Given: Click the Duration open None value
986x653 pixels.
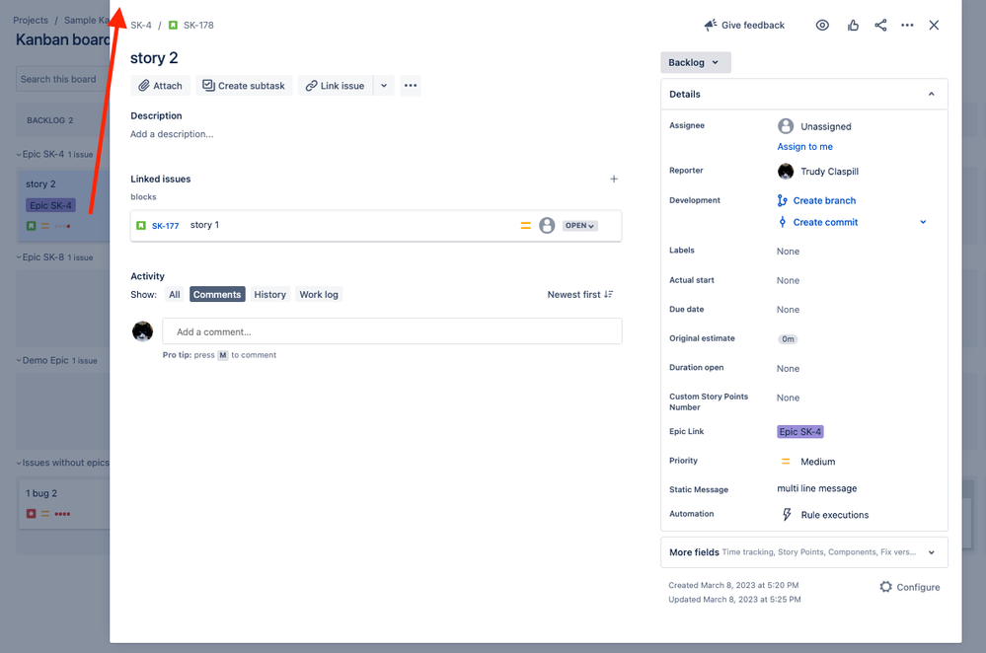Looking at the screenshot, I should (x=788, y=368).
